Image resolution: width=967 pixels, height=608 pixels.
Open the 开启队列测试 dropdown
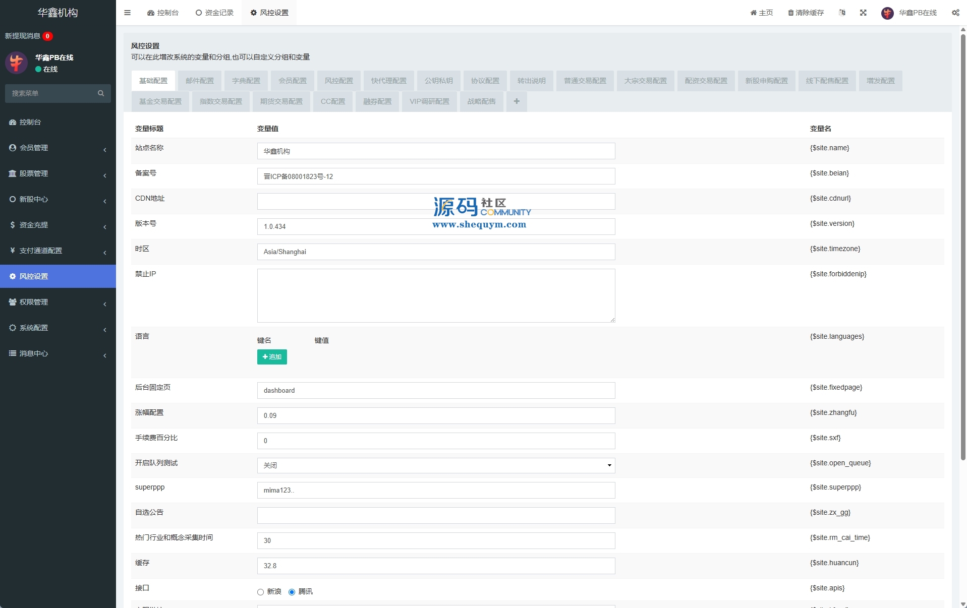tap(436, 465)
